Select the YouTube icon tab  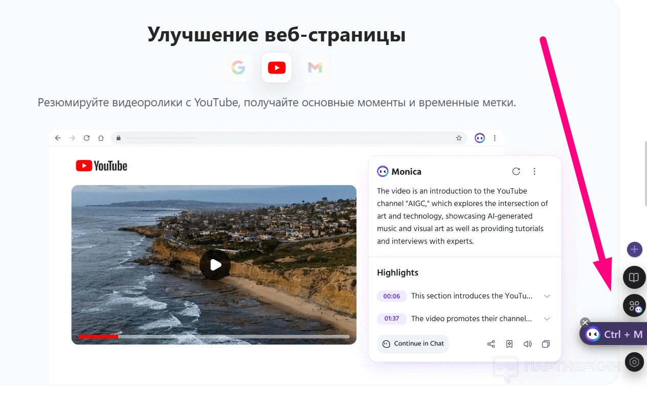[277, 67]
